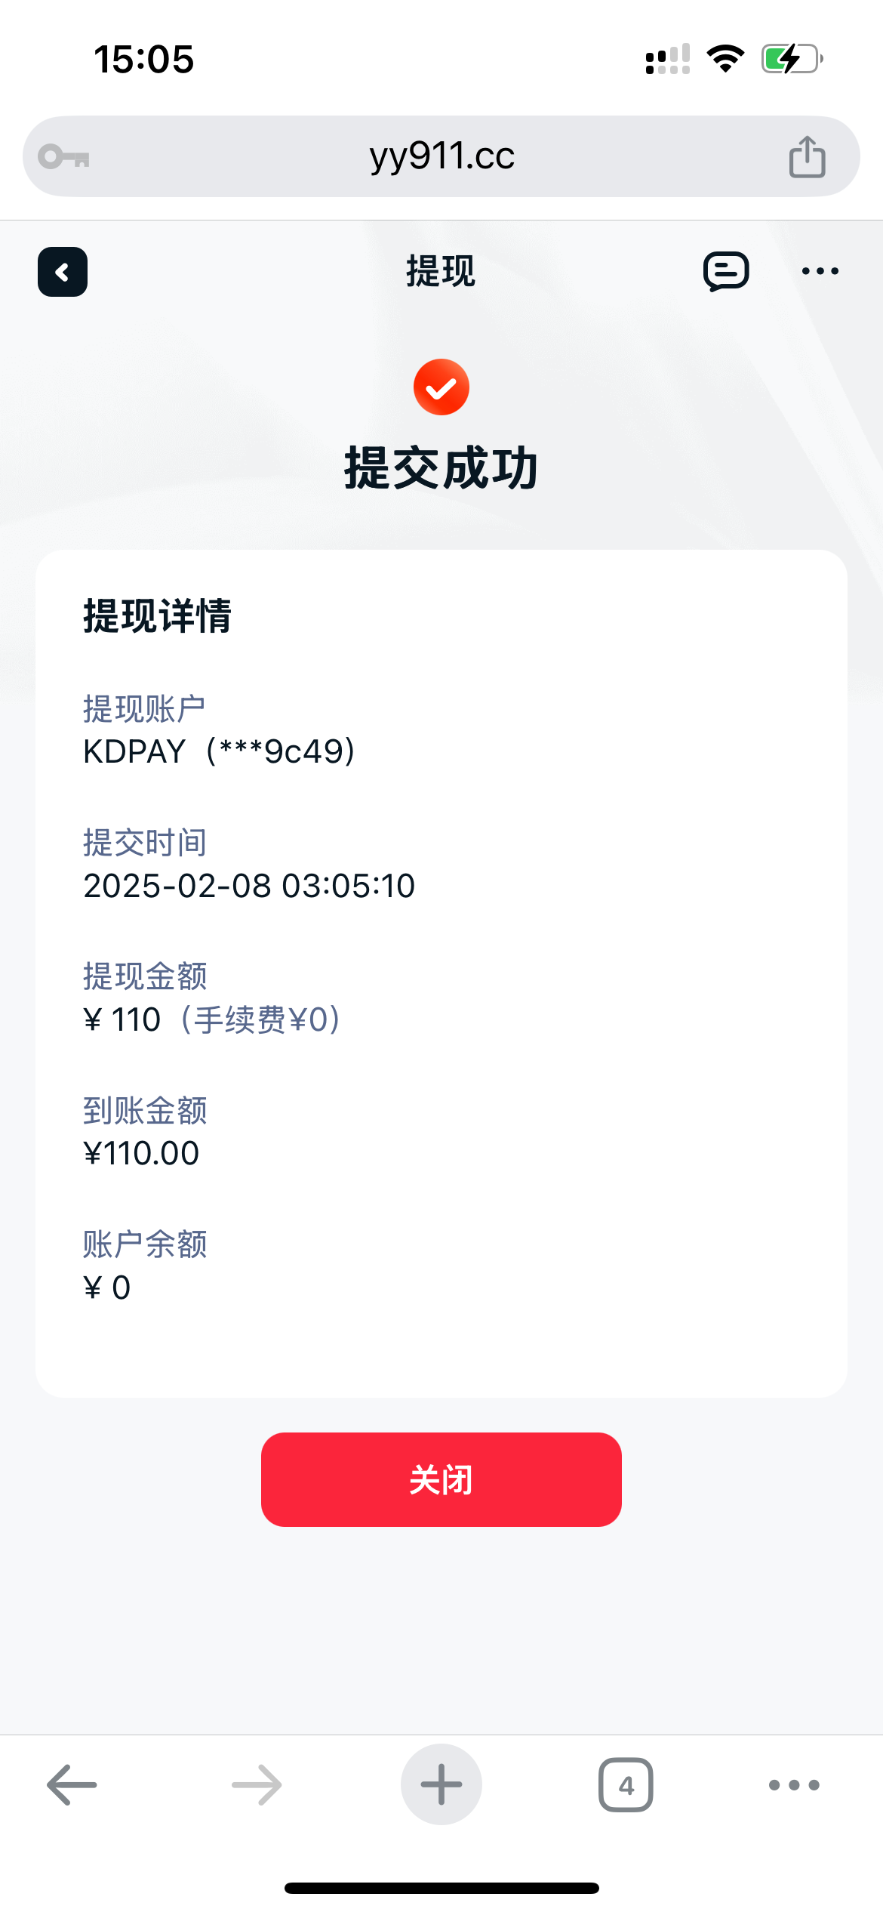Screen dimensions: 883x1912
Task: Tap the 提现 page title
Action: tap(441, 271)
